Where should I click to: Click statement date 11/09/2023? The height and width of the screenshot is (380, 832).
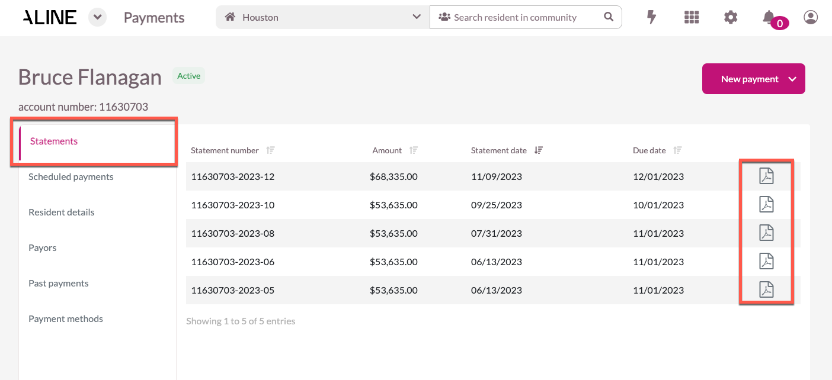[x=497, y=176]
